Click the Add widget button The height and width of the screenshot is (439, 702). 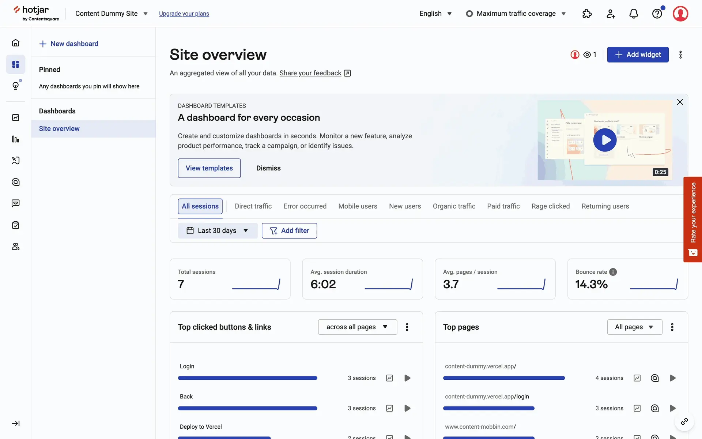638,55
